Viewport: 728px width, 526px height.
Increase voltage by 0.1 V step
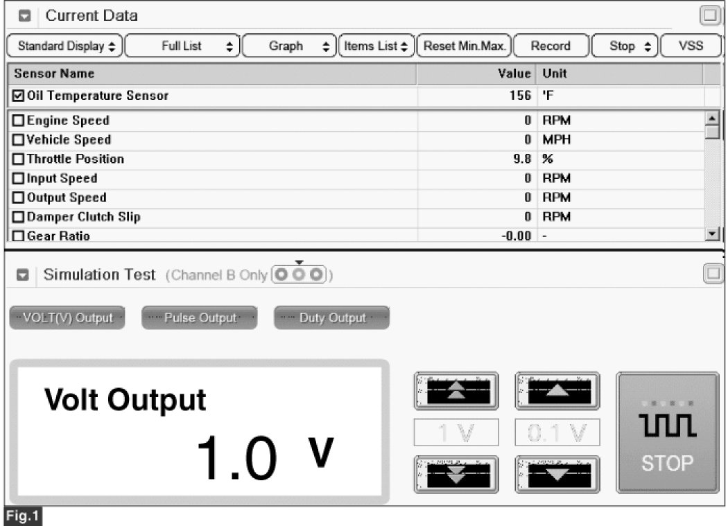557,391
